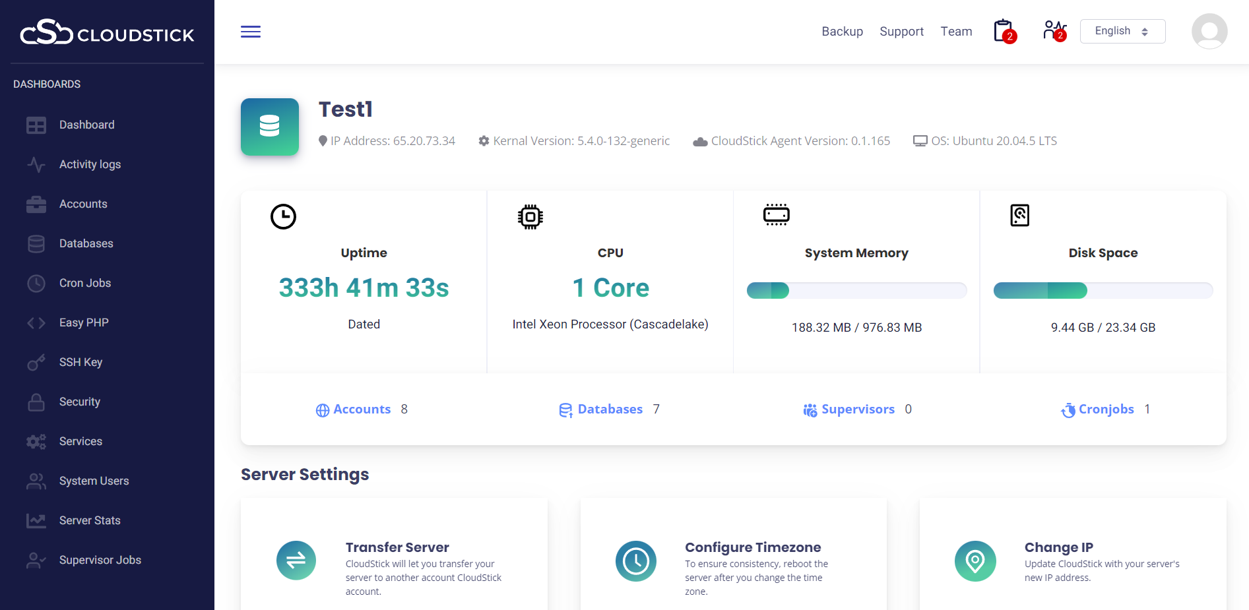Open the clipboard notifications icon
Image resolution: width=1249 pixels, height=610 pixels.
pos(1004,31)
